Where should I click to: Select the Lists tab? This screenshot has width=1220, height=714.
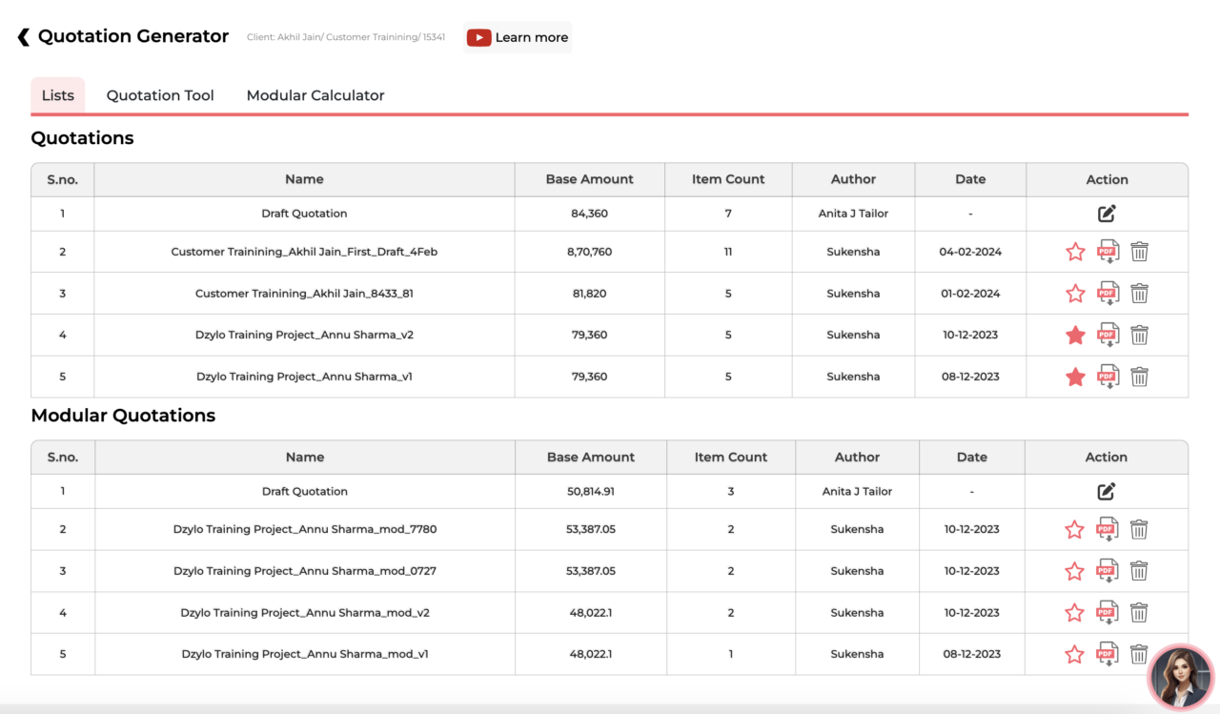pyautogui.click(x=58, y=95)
